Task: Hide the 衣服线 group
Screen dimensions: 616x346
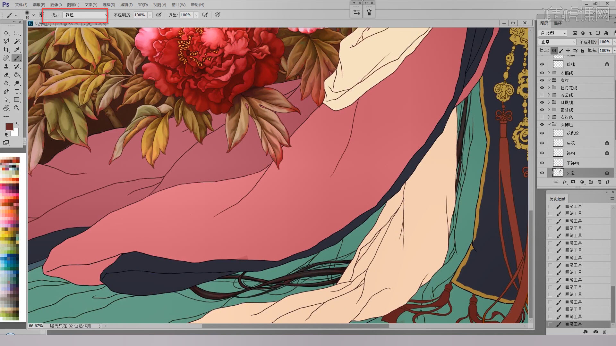Action: 542,73
